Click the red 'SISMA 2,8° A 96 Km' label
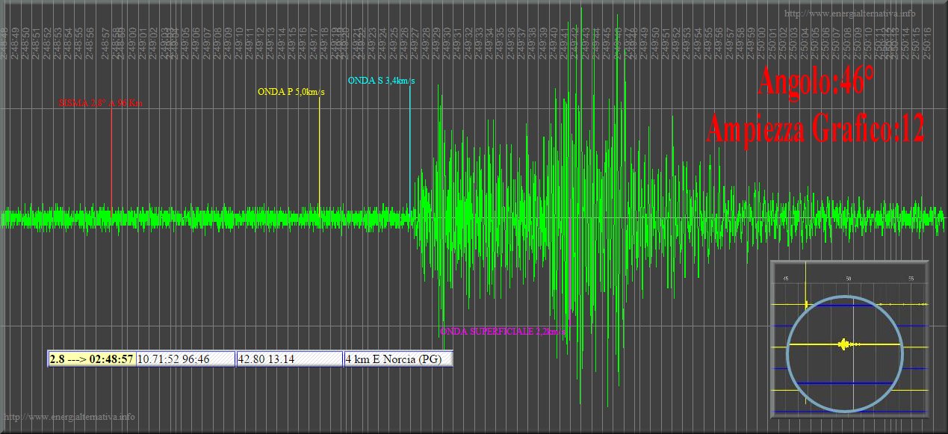Image resolution: width=948 pixels, height=434 pixels. tap(100, 103)
